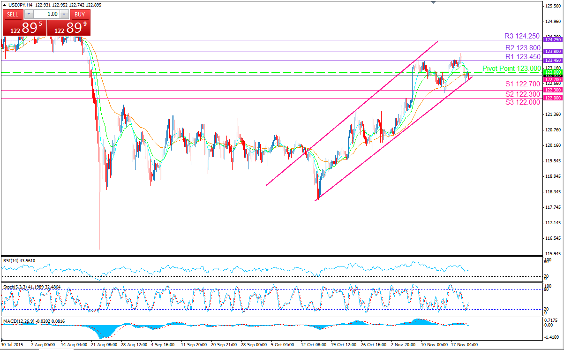The width and height of the screenshot is (564, 350).
Task: Select the R1 123.450 resistance label
Action: [523, 57]
